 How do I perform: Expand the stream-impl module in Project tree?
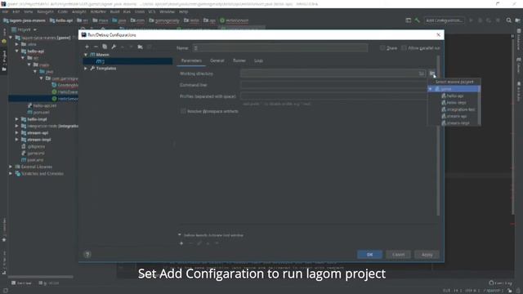(x=16, y=140)
